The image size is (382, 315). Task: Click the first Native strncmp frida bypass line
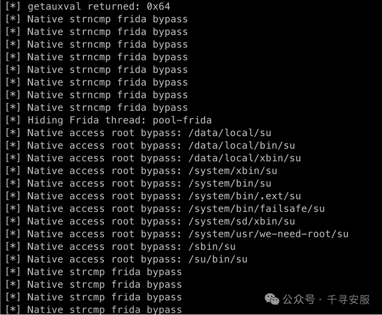(97, 19)
